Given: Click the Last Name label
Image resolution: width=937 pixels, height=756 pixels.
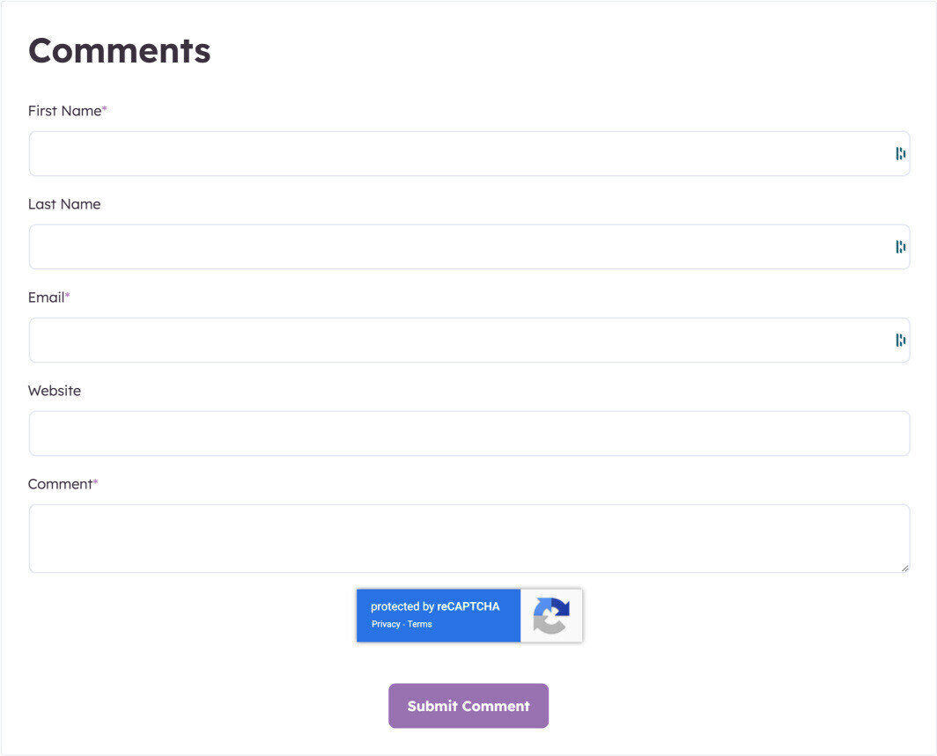Looking at the screenshot, I should pyautogui.click(x=64, y=204).
